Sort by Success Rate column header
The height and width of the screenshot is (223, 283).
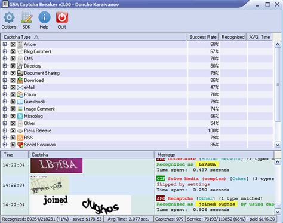click(x=202, y=37)
